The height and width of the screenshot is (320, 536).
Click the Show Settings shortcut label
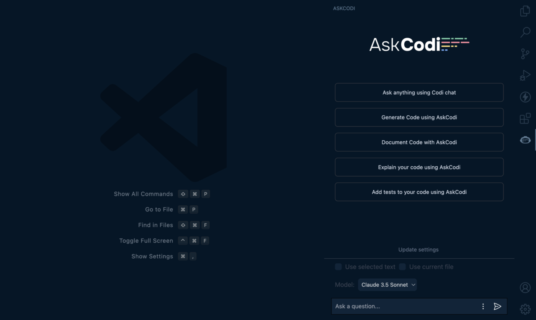(x=152, y=256)
